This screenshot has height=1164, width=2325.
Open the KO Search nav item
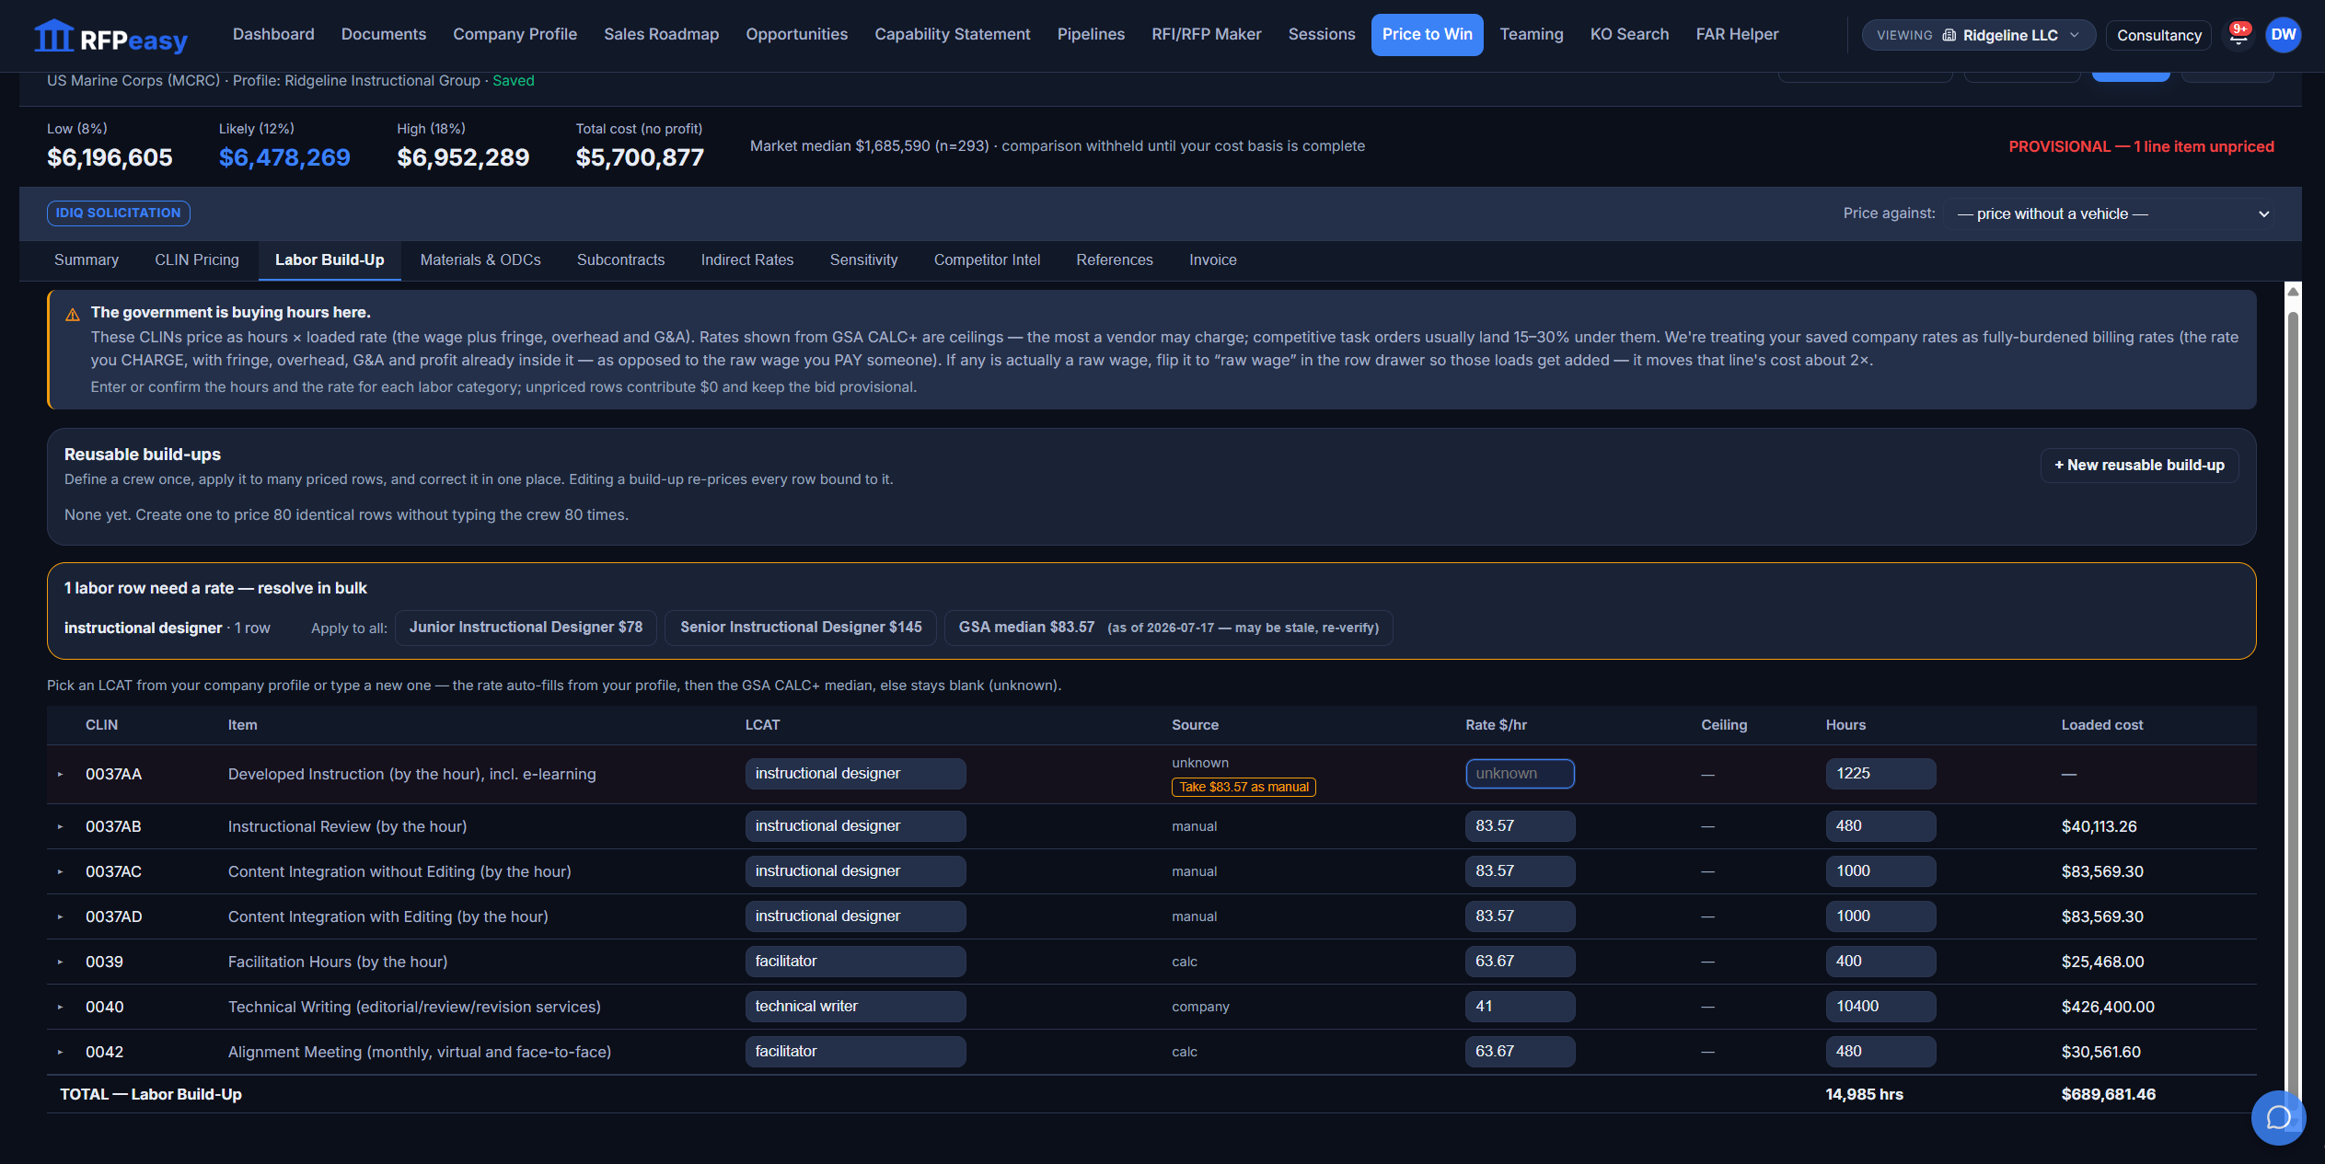pyautogui.click(x=1629, y=34)
